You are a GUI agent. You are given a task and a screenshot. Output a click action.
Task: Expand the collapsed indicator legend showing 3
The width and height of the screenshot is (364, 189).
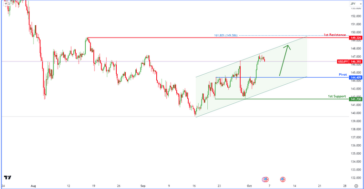(7, 3)
